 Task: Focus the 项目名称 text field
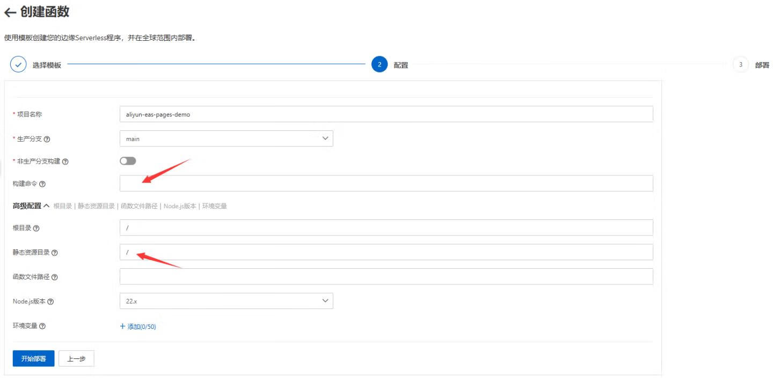point(386,114)
